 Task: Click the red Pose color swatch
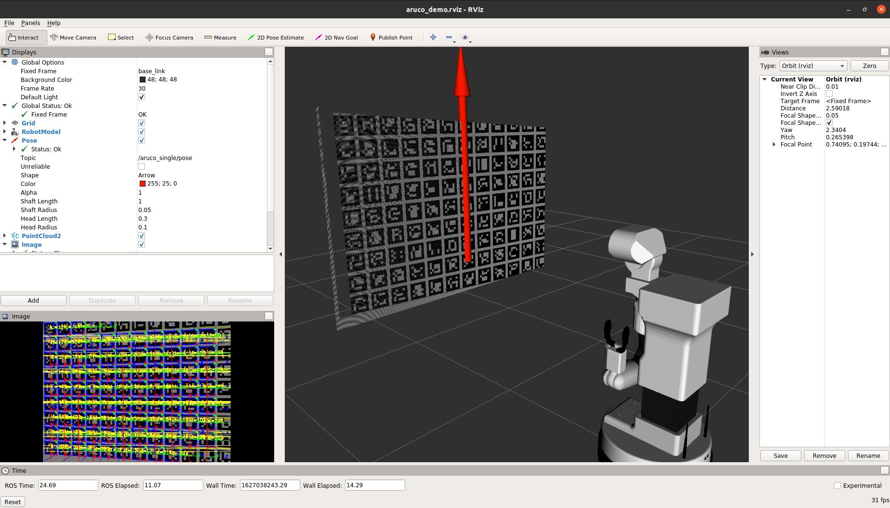pos(142,184)
